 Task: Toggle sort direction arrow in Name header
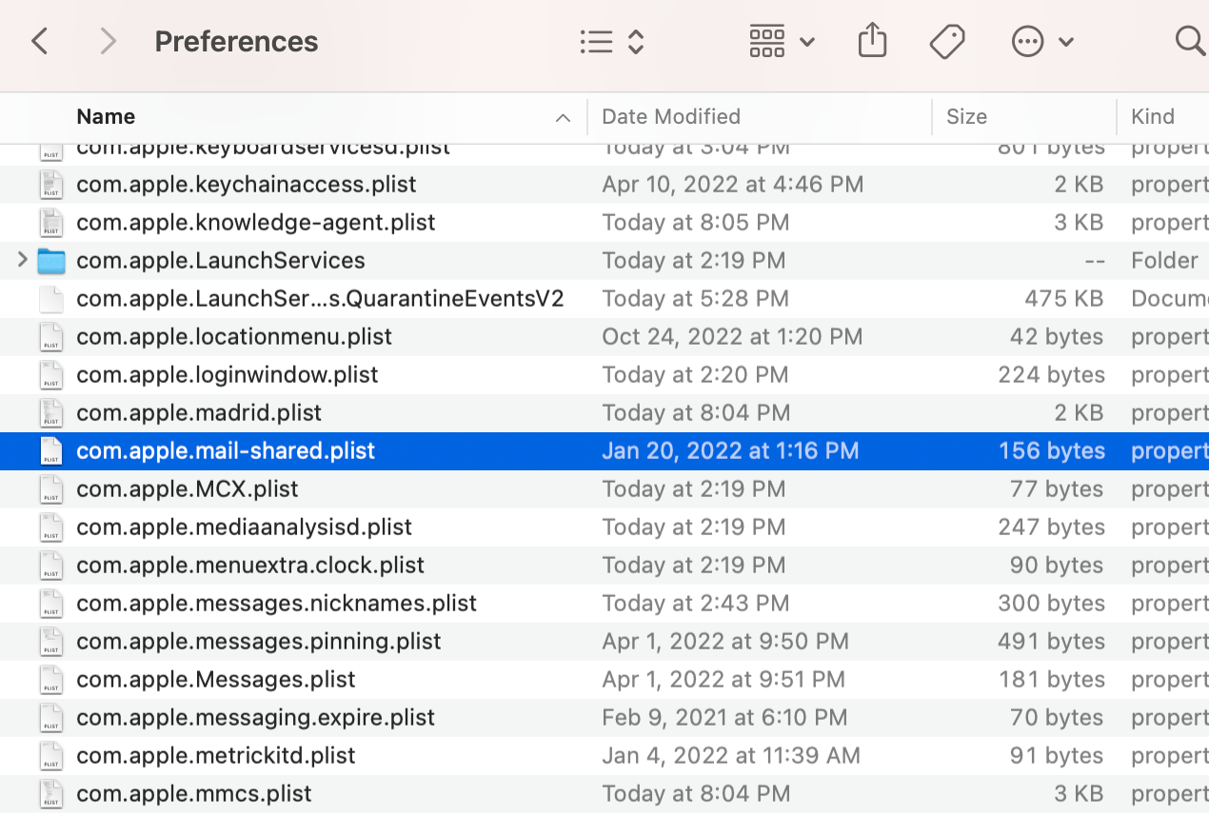pyautogui.click(x=563, y=118)
